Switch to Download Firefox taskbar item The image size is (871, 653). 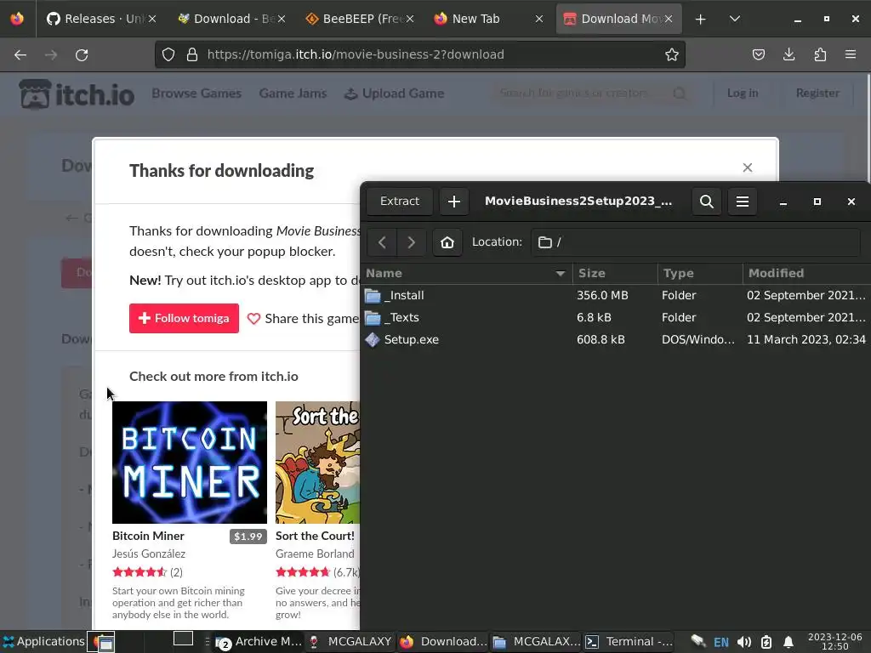(x=443, y=641)
